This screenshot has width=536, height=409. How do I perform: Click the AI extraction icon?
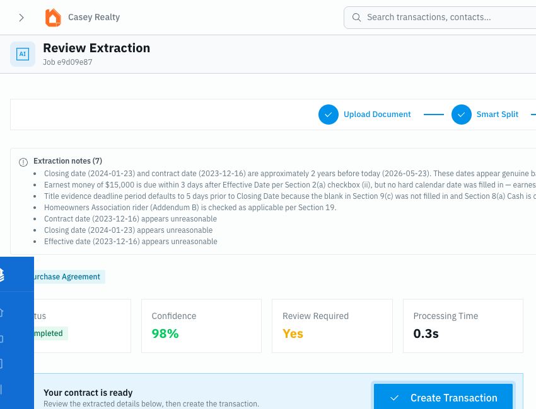pyautogui.click(x=23, y=54)
